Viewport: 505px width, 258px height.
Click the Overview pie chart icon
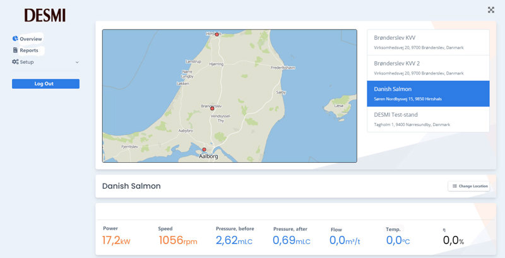15,38
